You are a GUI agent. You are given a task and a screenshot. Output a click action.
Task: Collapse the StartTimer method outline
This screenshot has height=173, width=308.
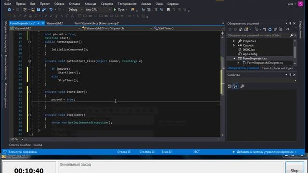[30, 92]
